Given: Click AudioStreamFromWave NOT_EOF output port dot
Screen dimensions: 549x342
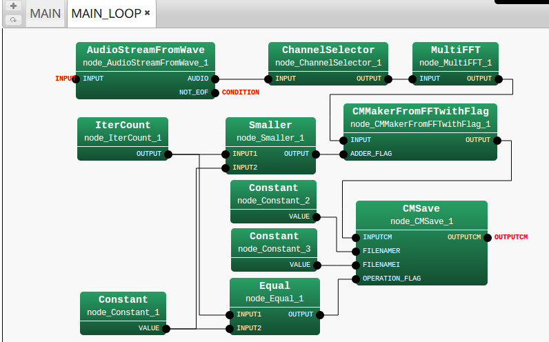Looking at the screenshot, I should tap(215, 92).
